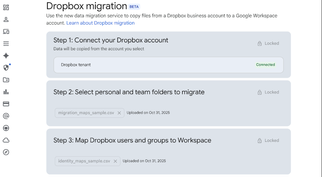Open the Reporting bar chart icon
The height and width of the screenshot is (177, 322).
click(x=6, y=92)
